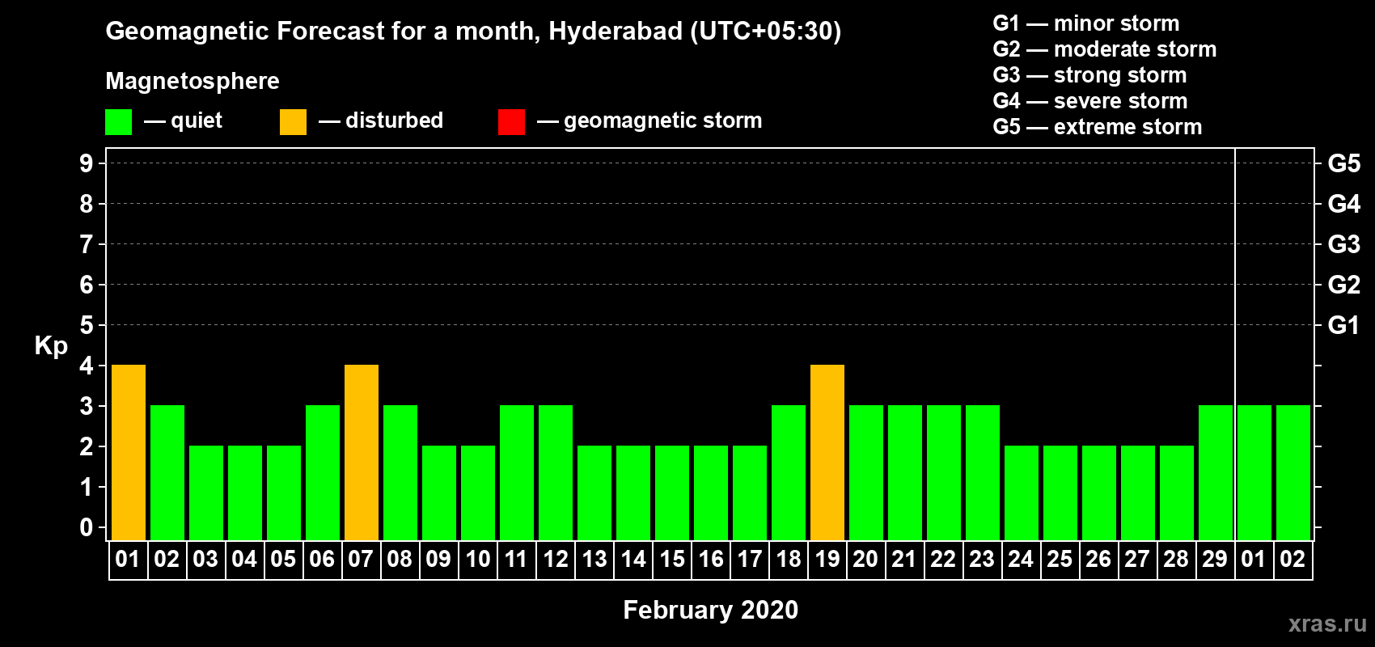Click date label 10 on the axis

coord(478,560)
